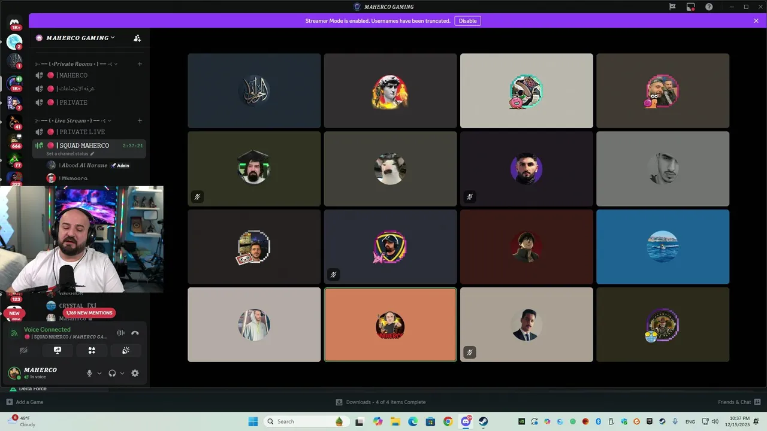This screenshot has height=431, width=767.
Task: Open the invite people icon beside MAHERCO GAMING
Action: (137, 38)
